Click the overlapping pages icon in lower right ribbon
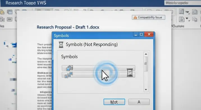This screenshot has height=110, width=201. [195, 19]
